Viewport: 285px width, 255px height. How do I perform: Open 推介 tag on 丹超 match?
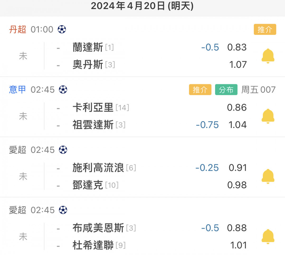tap(265, 30)
